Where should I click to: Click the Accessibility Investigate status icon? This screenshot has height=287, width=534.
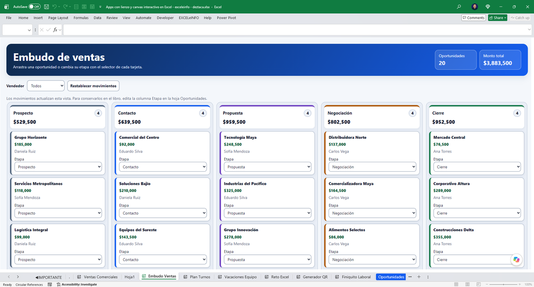[x=58, y=284]
